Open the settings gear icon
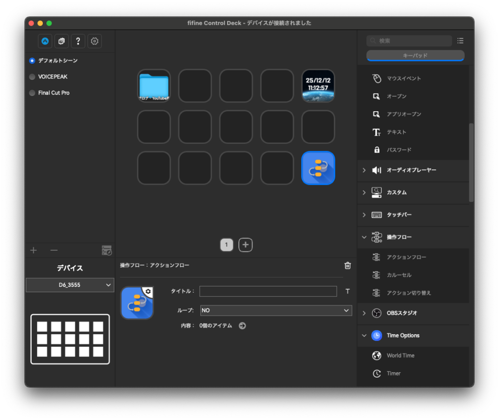 tap(94, 41)
